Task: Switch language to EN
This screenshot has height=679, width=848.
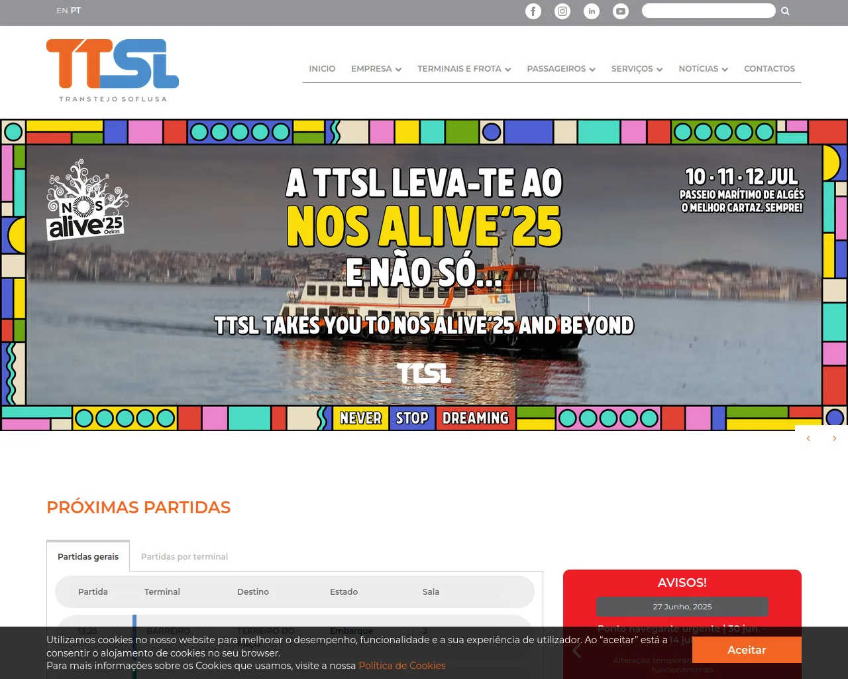Action: pyautogui.click(x=62, y=11)
